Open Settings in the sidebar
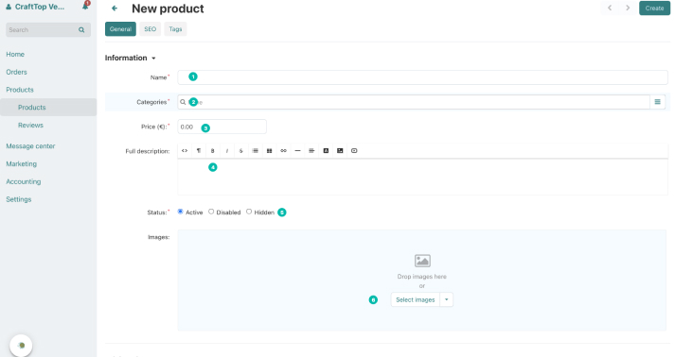 19,199
